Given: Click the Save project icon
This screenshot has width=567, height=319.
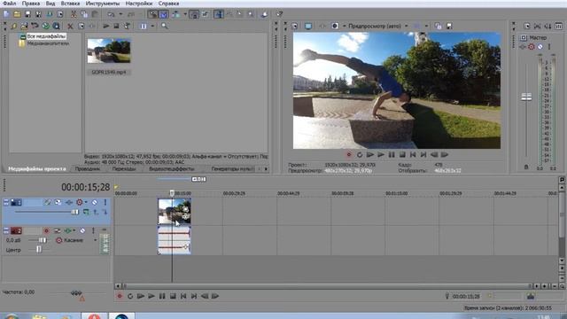Looking at the screenshot, I should click(x=27, y=14).
